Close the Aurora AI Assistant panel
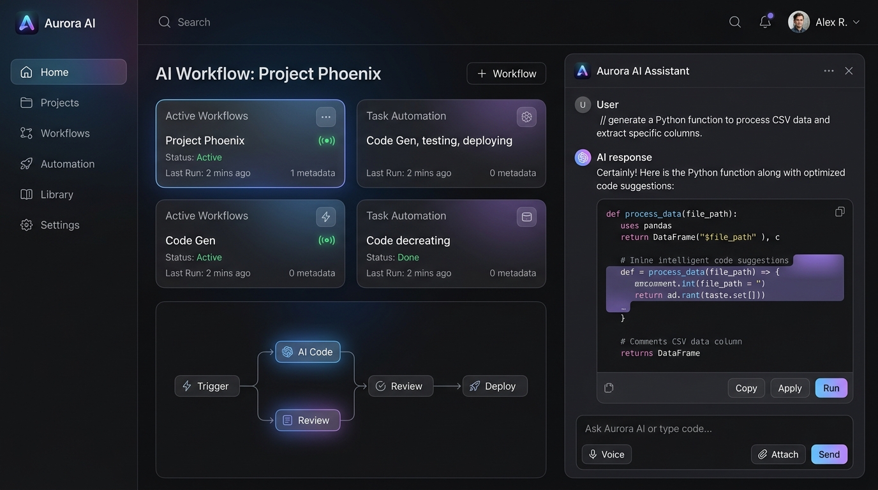Viewport: 878px width, 490px height. (x=849, y=71)
